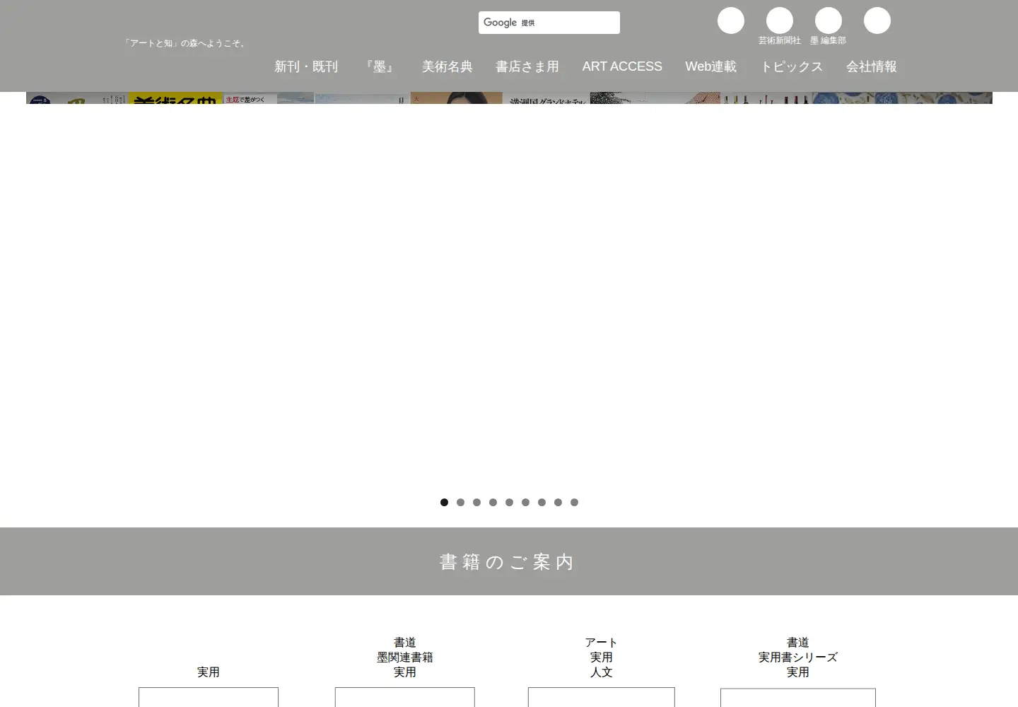Jump to slide two via second carousel dot

460,502
